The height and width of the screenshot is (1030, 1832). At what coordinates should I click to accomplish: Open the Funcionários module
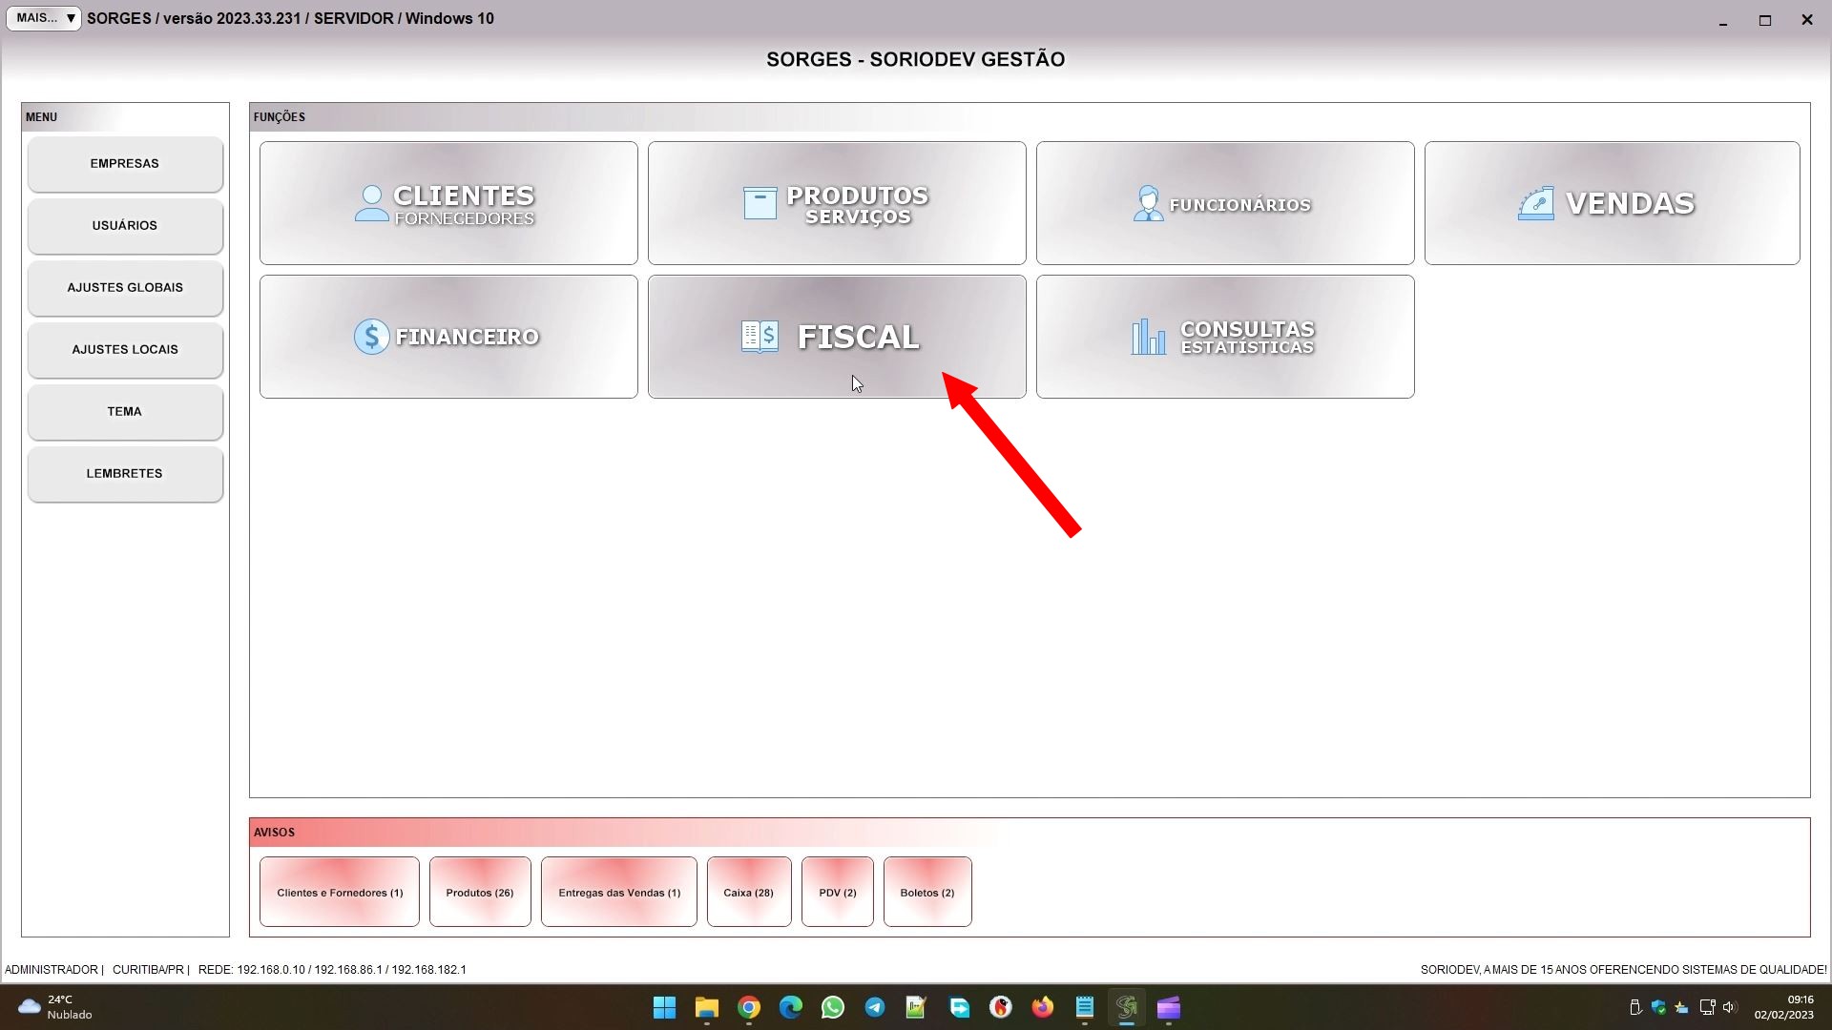pyautogui.click(x=1225, y=203)
